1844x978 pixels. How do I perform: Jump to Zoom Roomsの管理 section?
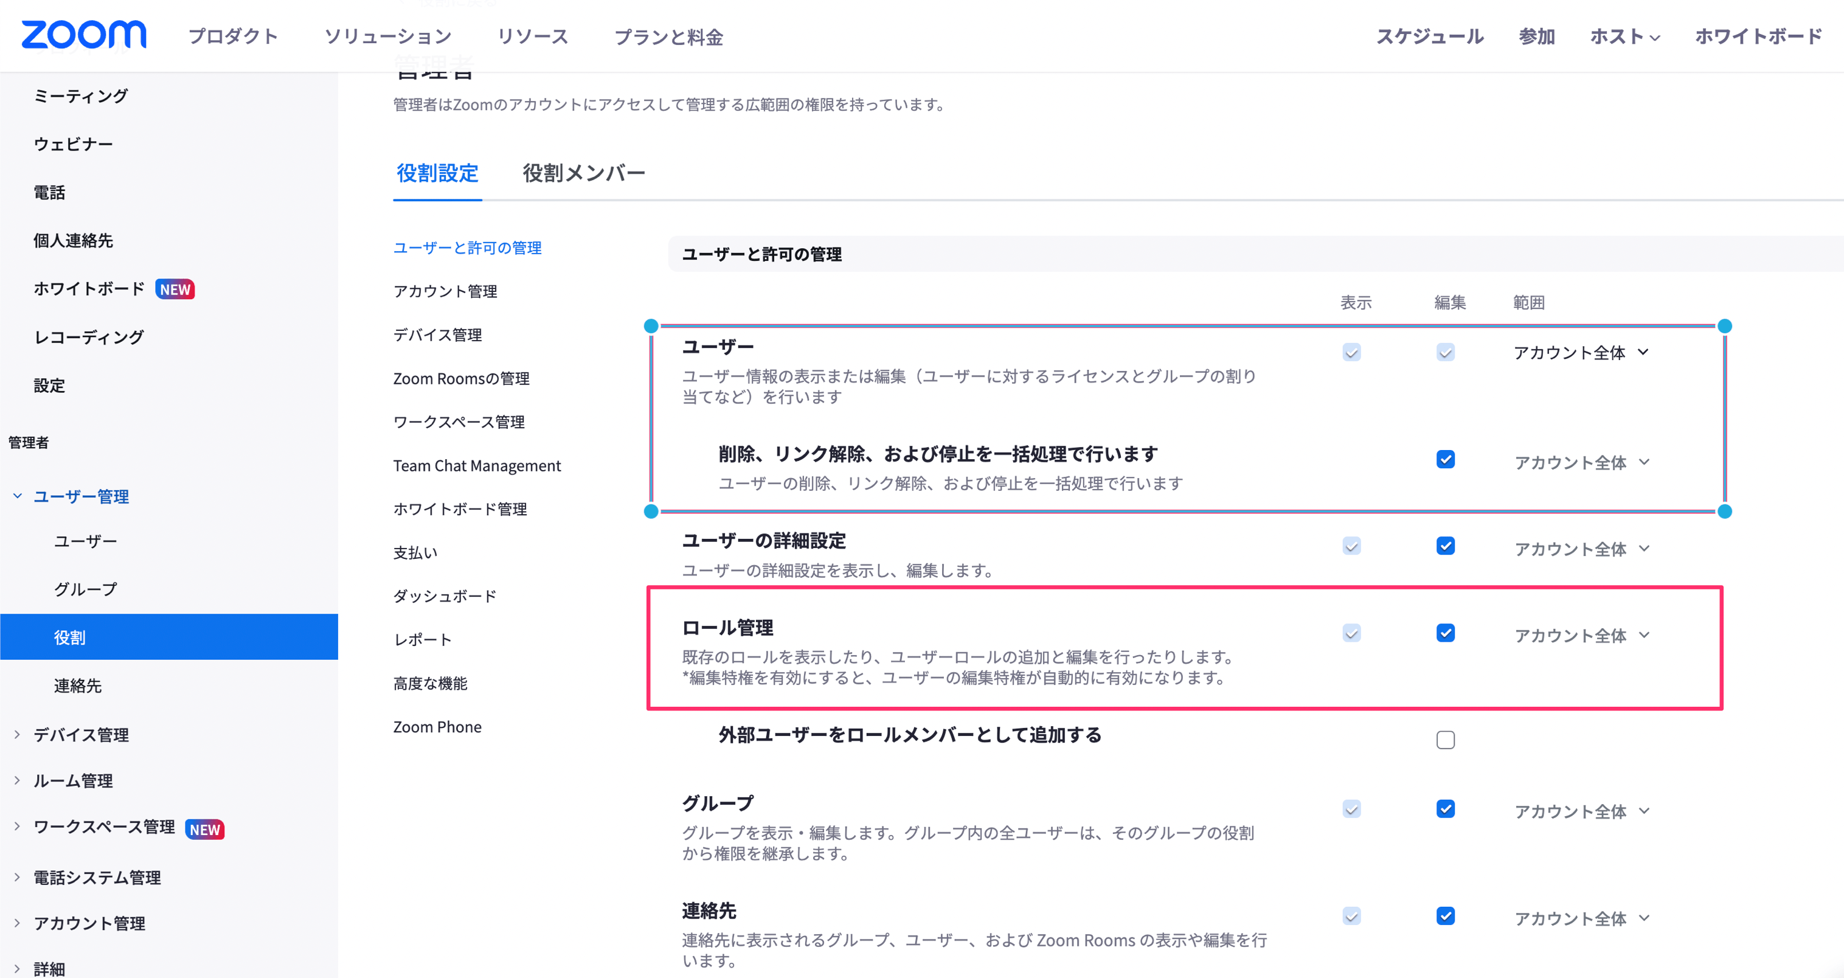pos(461,379)
